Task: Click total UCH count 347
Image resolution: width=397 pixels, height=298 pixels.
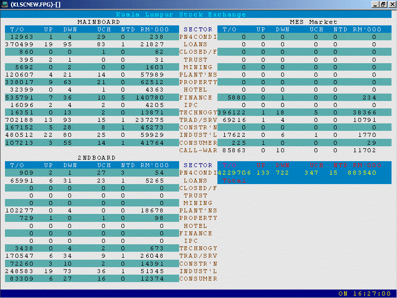Action: click(x=311, y=173)
